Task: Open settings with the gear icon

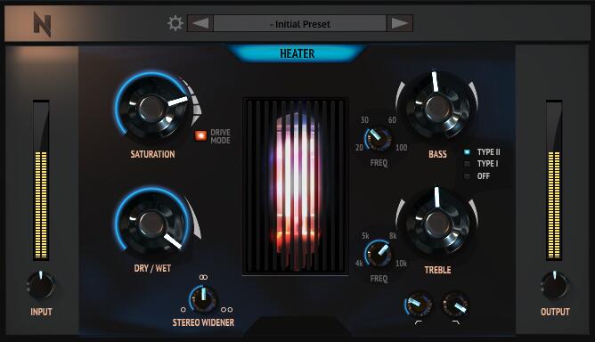Action: (x=175, y=23)
